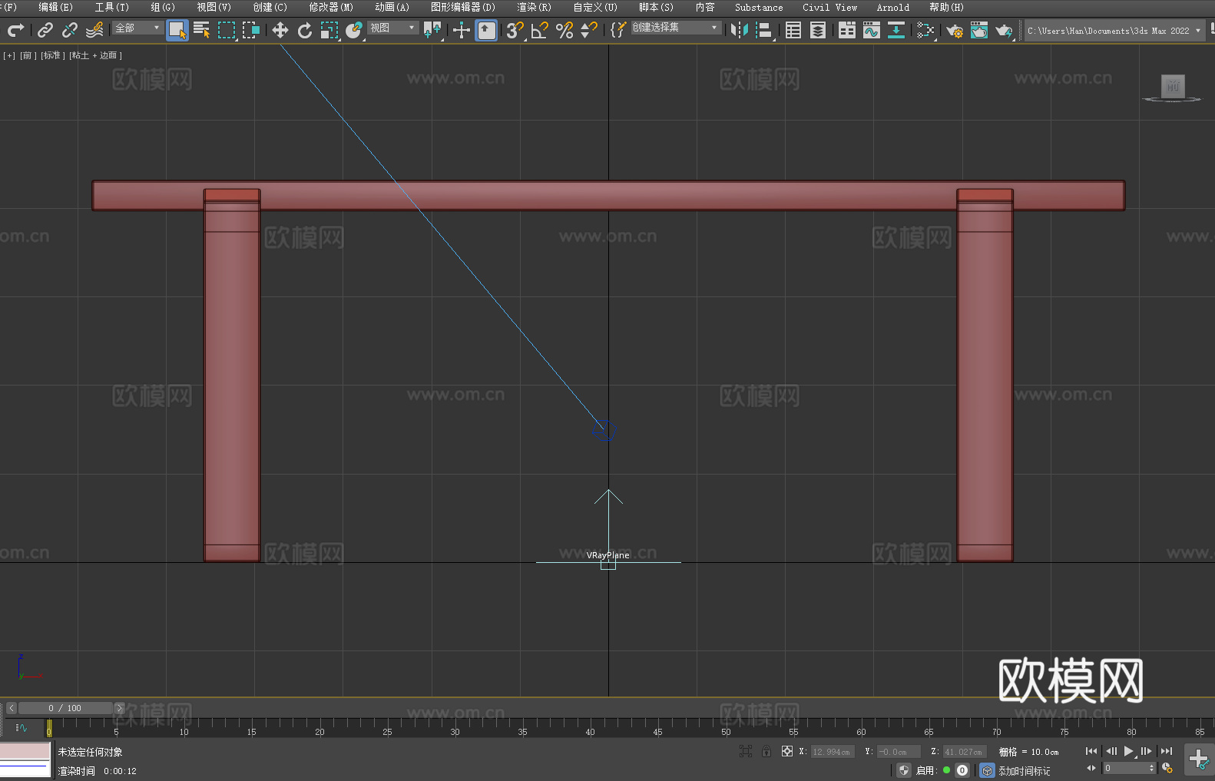Click the Play Animation button

(x=1129, y=751)
